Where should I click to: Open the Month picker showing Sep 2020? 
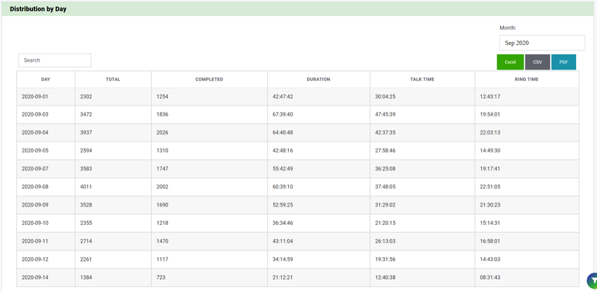pos(542,43)
